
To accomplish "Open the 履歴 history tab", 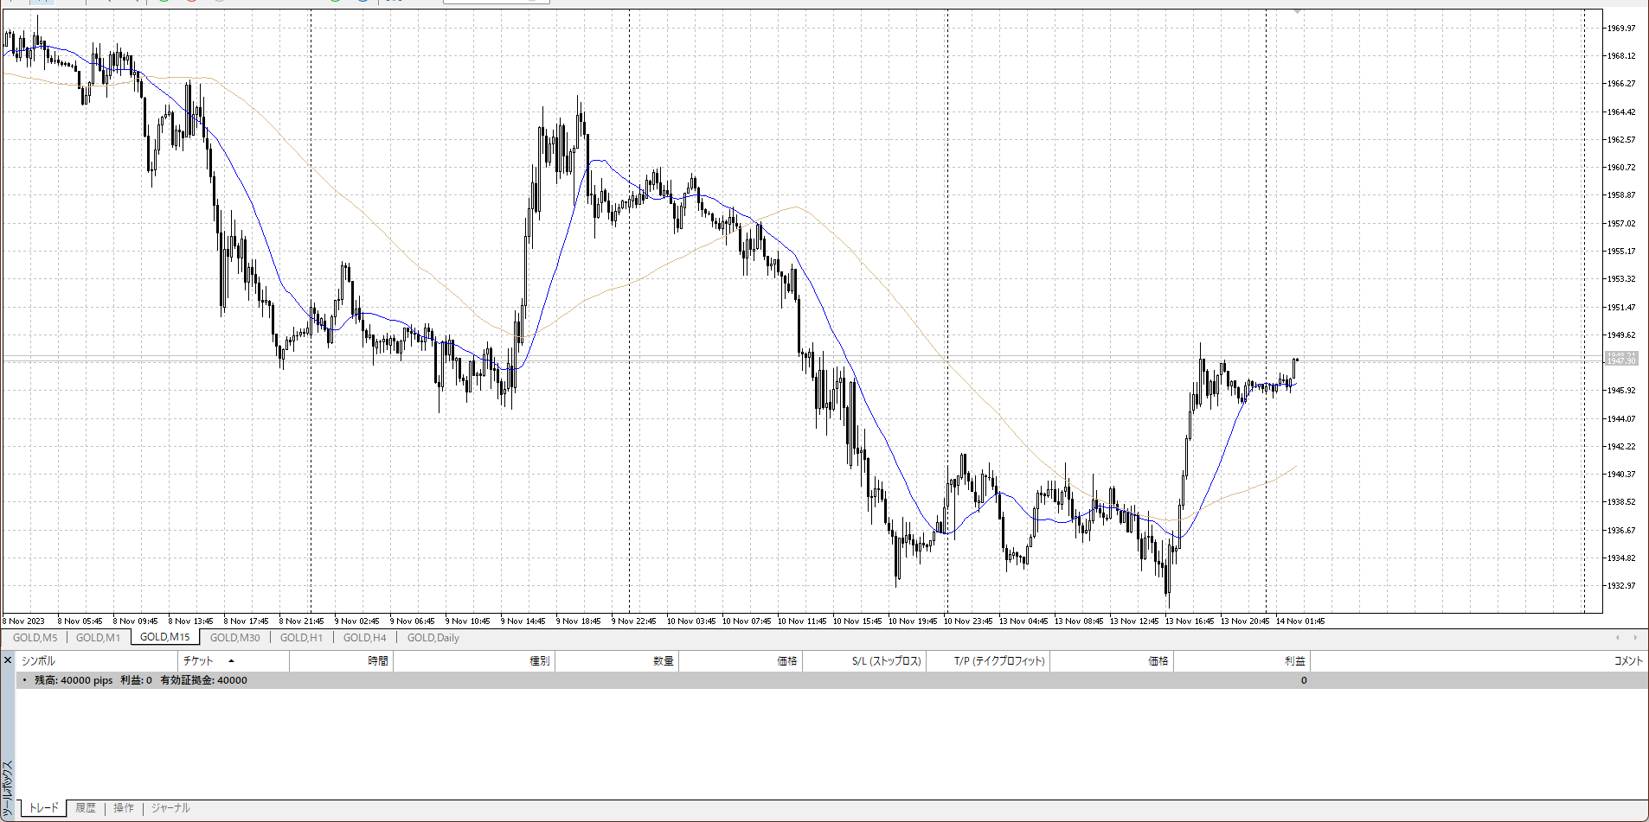I will 86,808.
